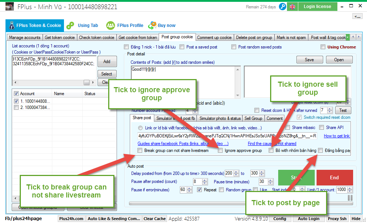Adjust Pause if error minutes 60 stepper
Screen dimensions: 367x223
click(190, 189)
